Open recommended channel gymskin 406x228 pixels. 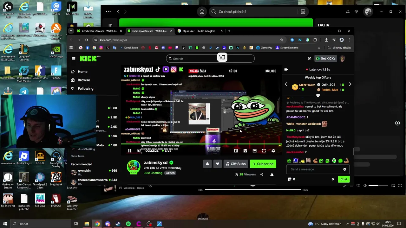(94, 172)
